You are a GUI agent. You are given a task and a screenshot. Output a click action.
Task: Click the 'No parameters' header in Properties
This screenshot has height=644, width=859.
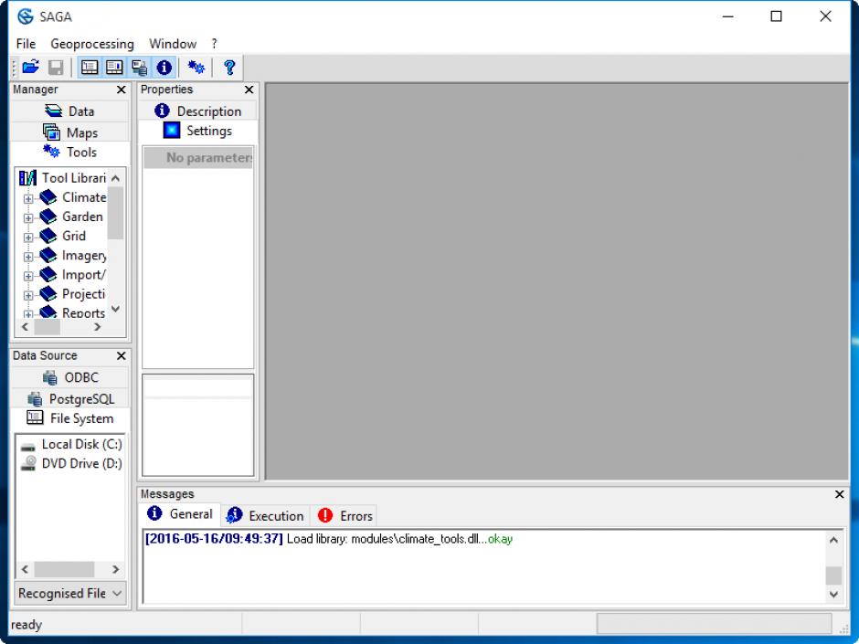pos(197,158)
